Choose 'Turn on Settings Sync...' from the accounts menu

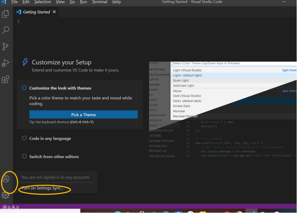tap(43, 188)
